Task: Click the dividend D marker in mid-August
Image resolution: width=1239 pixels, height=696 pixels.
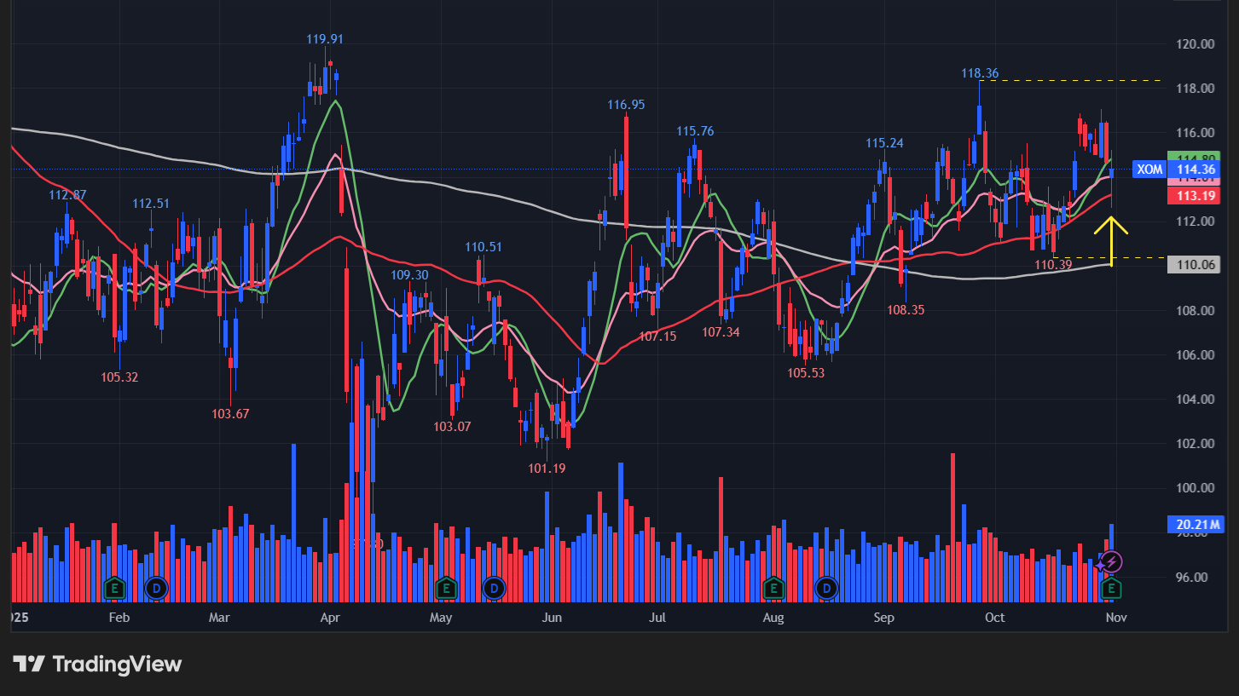Action: 825,587
